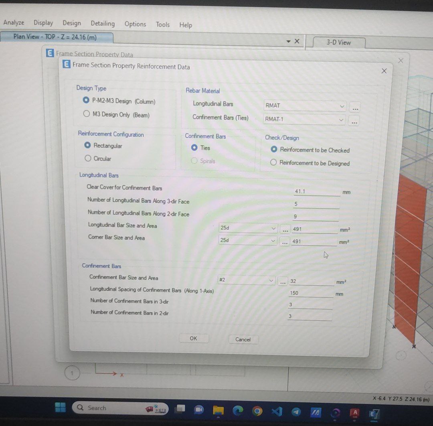Edit longitudinal spacing of confinement bars 150

pyautogui.click(x=311, y=293)
